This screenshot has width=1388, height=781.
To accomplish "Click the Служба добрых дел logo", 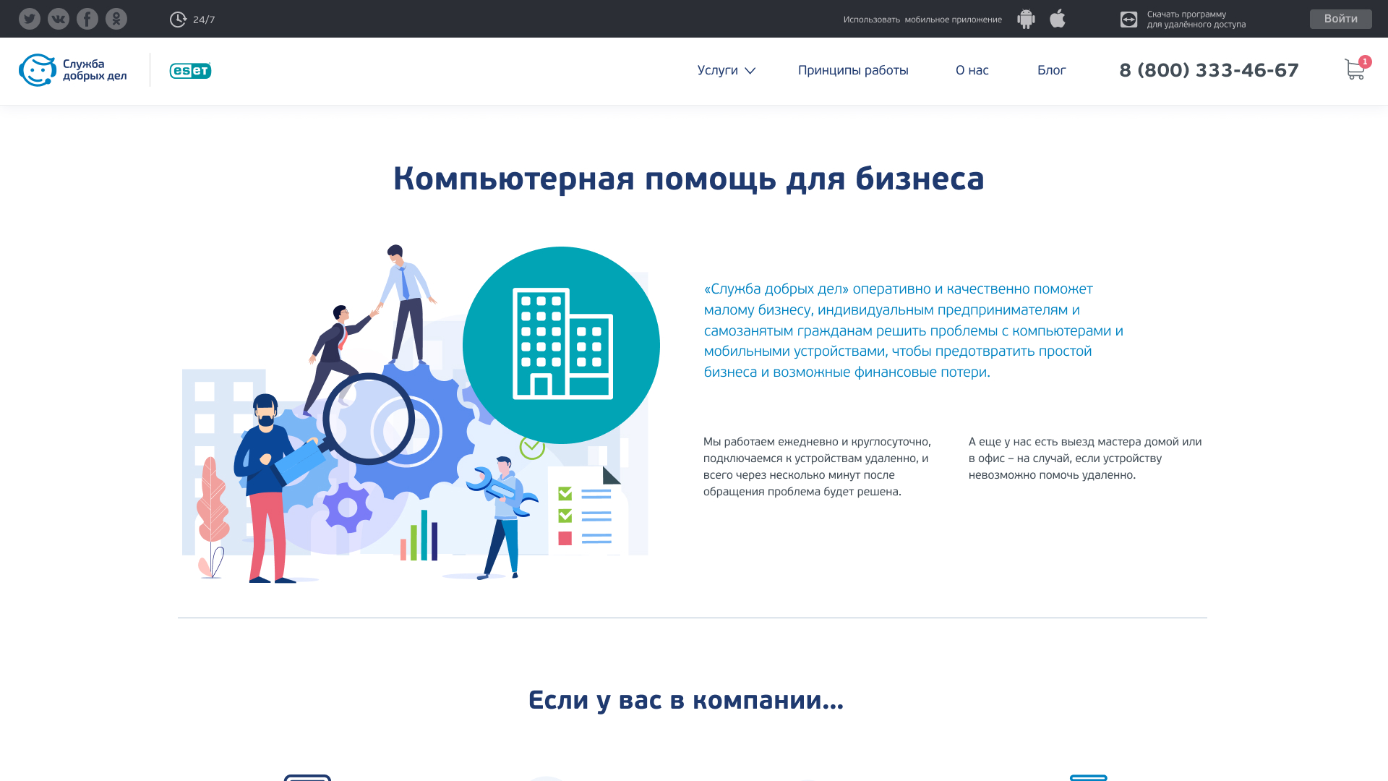I will coord(73,70).
